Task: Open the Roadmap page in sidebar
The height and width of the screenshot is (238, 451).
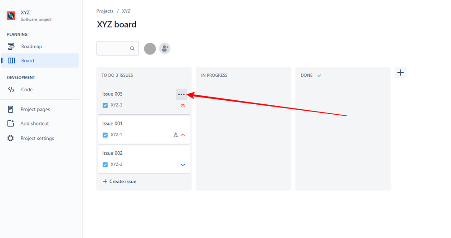Action: click(x=31, y=47)
